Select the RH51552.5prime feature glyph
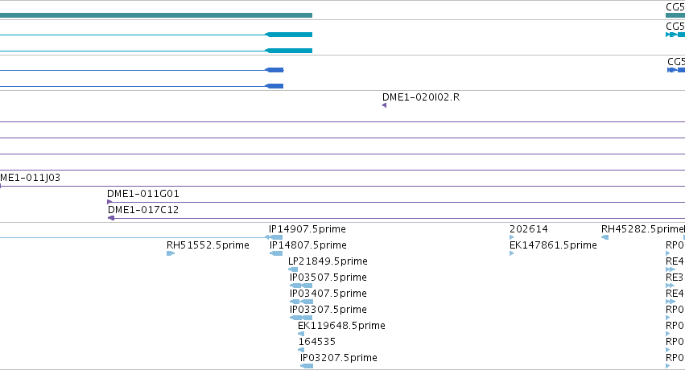 [171, 253]
